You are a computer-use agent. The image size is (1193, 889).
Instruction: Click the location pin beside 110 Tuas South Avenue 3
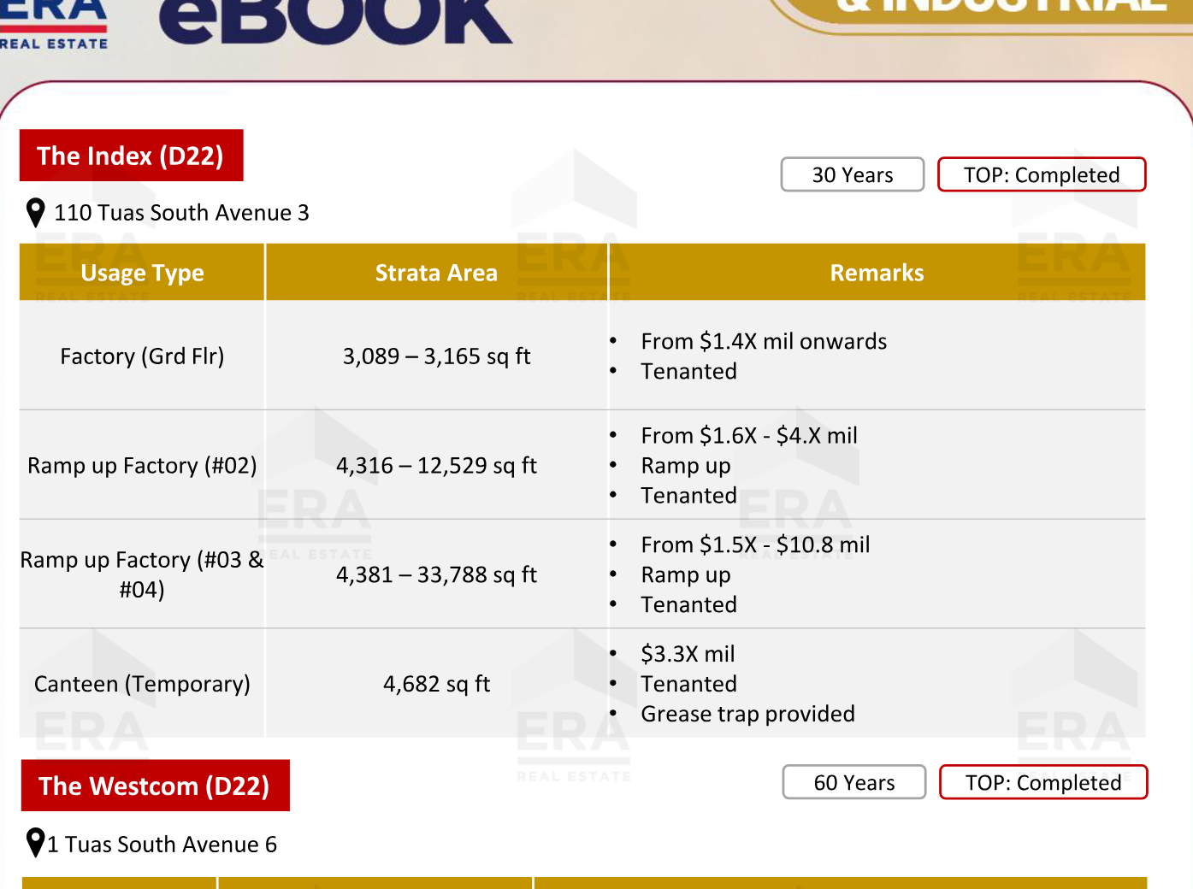coord(35,213)
